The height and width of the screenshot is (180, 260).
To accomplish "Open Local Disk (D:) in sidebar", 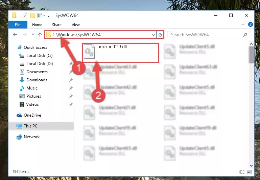I will point(40,64).
